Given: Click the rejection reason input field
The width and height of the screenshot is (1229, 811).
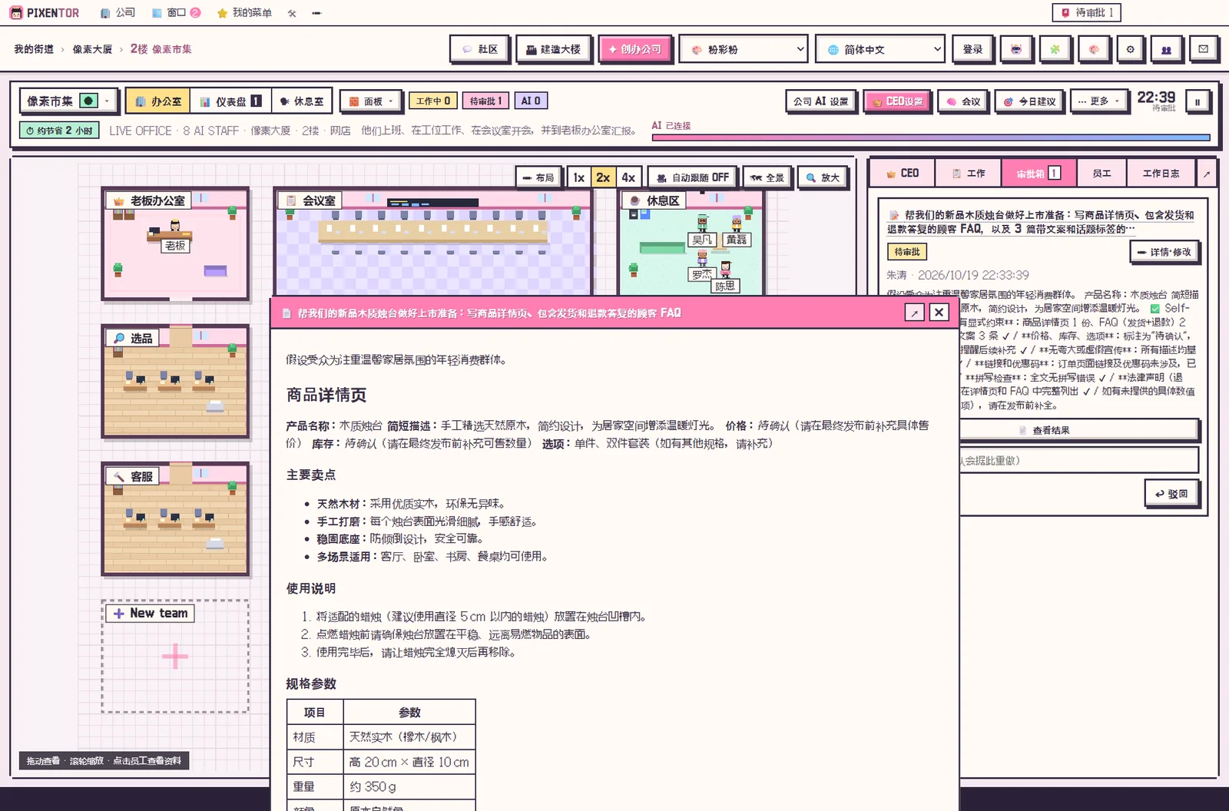Looking at the screenshot, I should pos(1079,461).
